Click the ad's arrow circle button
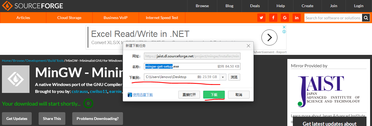 [269, 37]
